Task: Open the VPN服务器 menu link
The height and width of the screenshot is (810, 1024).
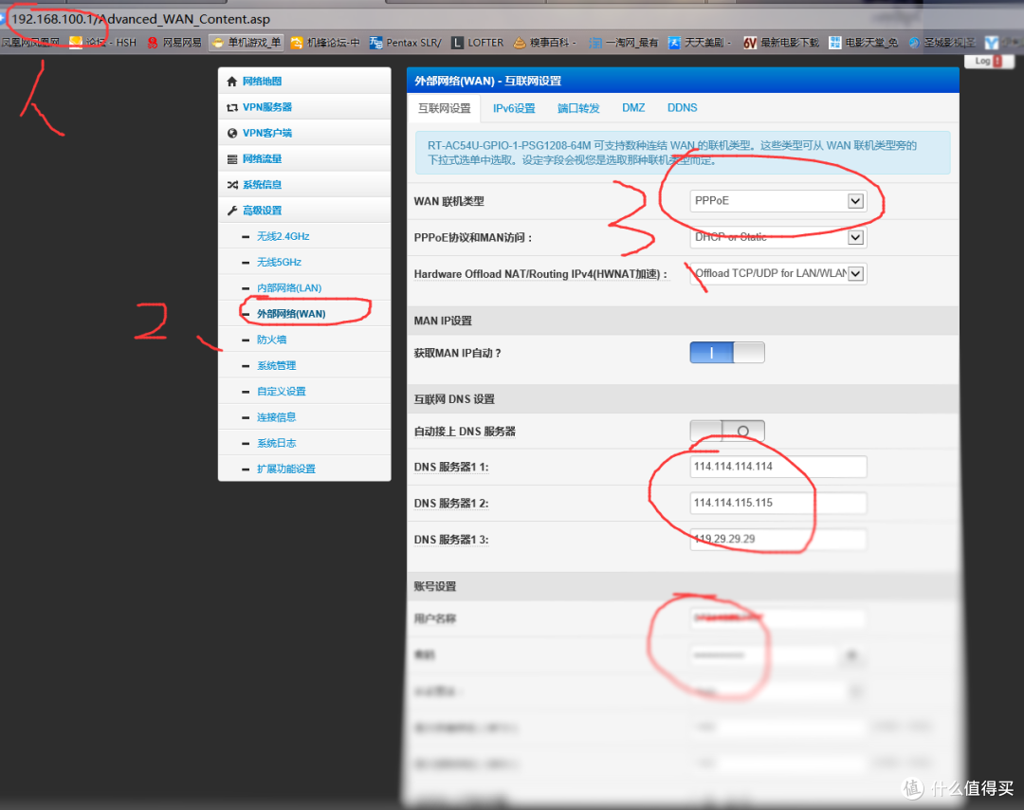Action: (x=267, y=107)
